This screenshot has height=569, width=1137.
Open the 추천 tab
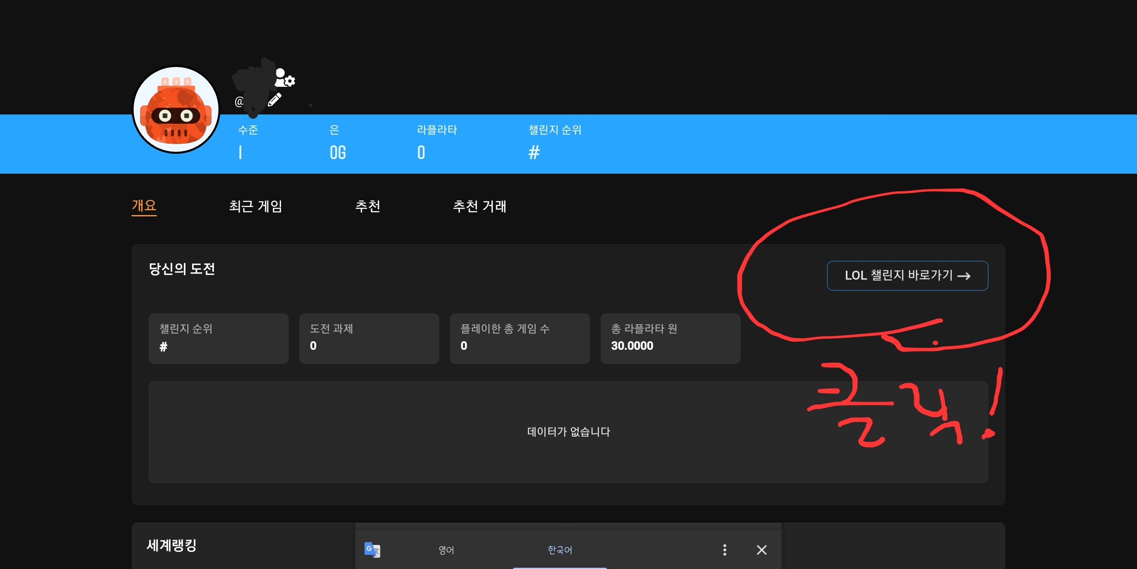367,206
